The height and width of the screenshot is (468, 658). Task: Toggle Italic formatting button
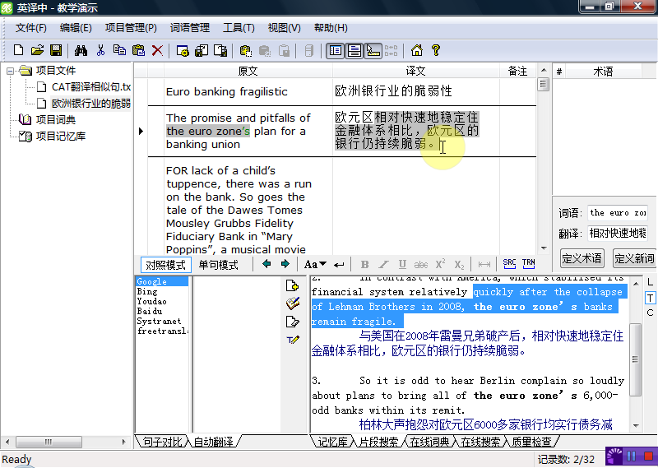pyautogui.click(x=383, y=264)
